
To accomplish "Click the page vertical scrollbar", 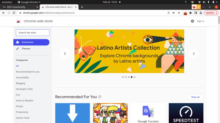I will pos(219,20).
